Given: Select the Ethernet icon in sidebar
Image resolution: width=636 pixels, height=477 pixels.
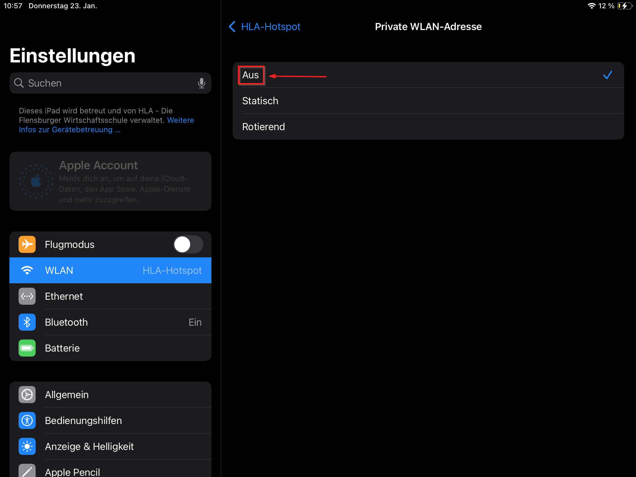Looking at the screenshot, I should (27, 296).
